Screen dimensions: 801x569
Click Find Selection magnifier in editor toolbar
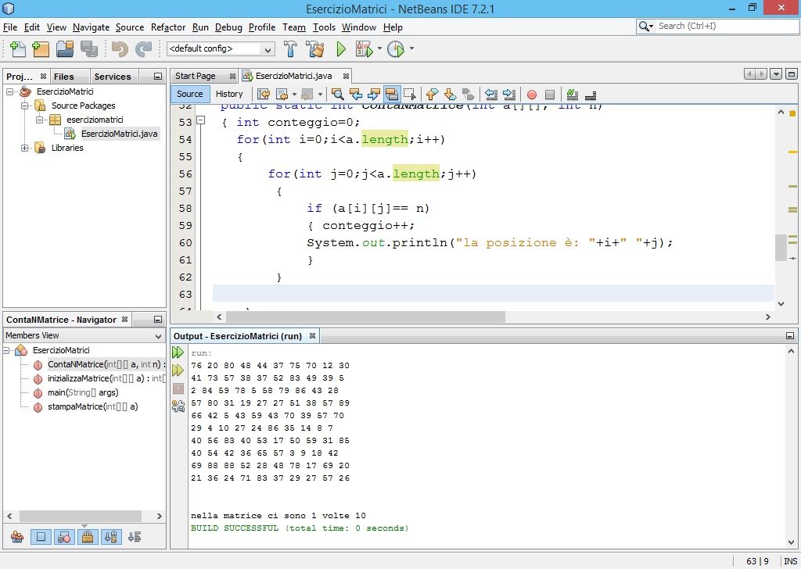coord(338,95)
